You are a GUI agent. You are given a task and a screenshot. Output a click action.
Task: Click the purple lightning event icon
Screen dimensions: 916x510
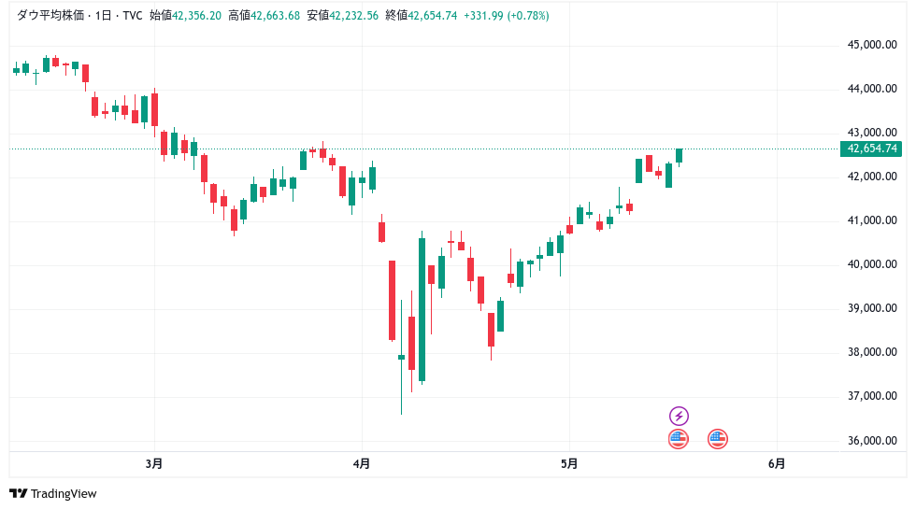[x=680, y=416]
